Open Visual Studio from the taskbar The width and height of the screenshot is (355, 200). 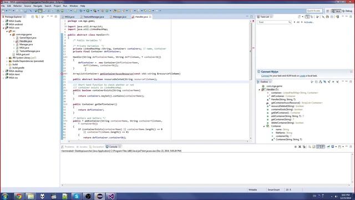coord(111,196)
